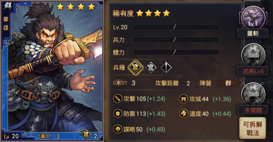Select the gold shield troop type icon
The width and height of the screenshot is (273, 142).
click(135, 67)
